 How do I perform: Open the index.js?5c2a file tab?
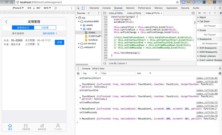(134, 13)
